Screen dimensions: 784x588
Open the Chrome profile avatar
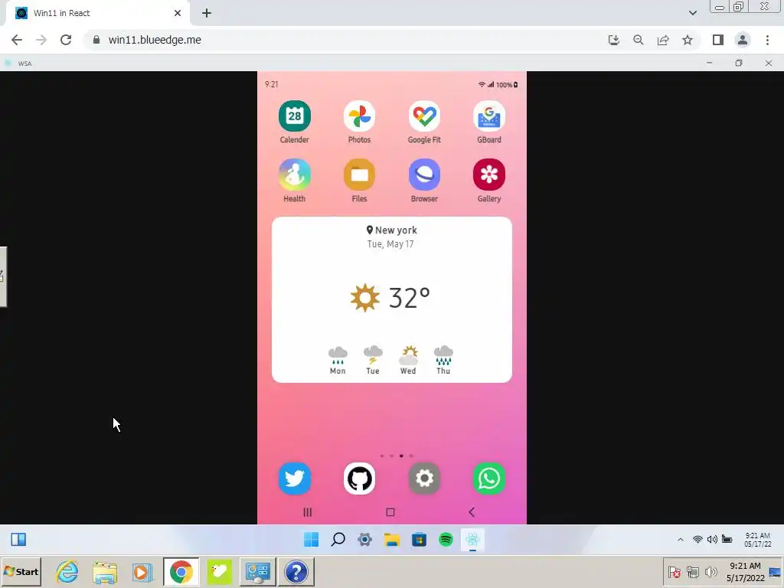point(743,40)
